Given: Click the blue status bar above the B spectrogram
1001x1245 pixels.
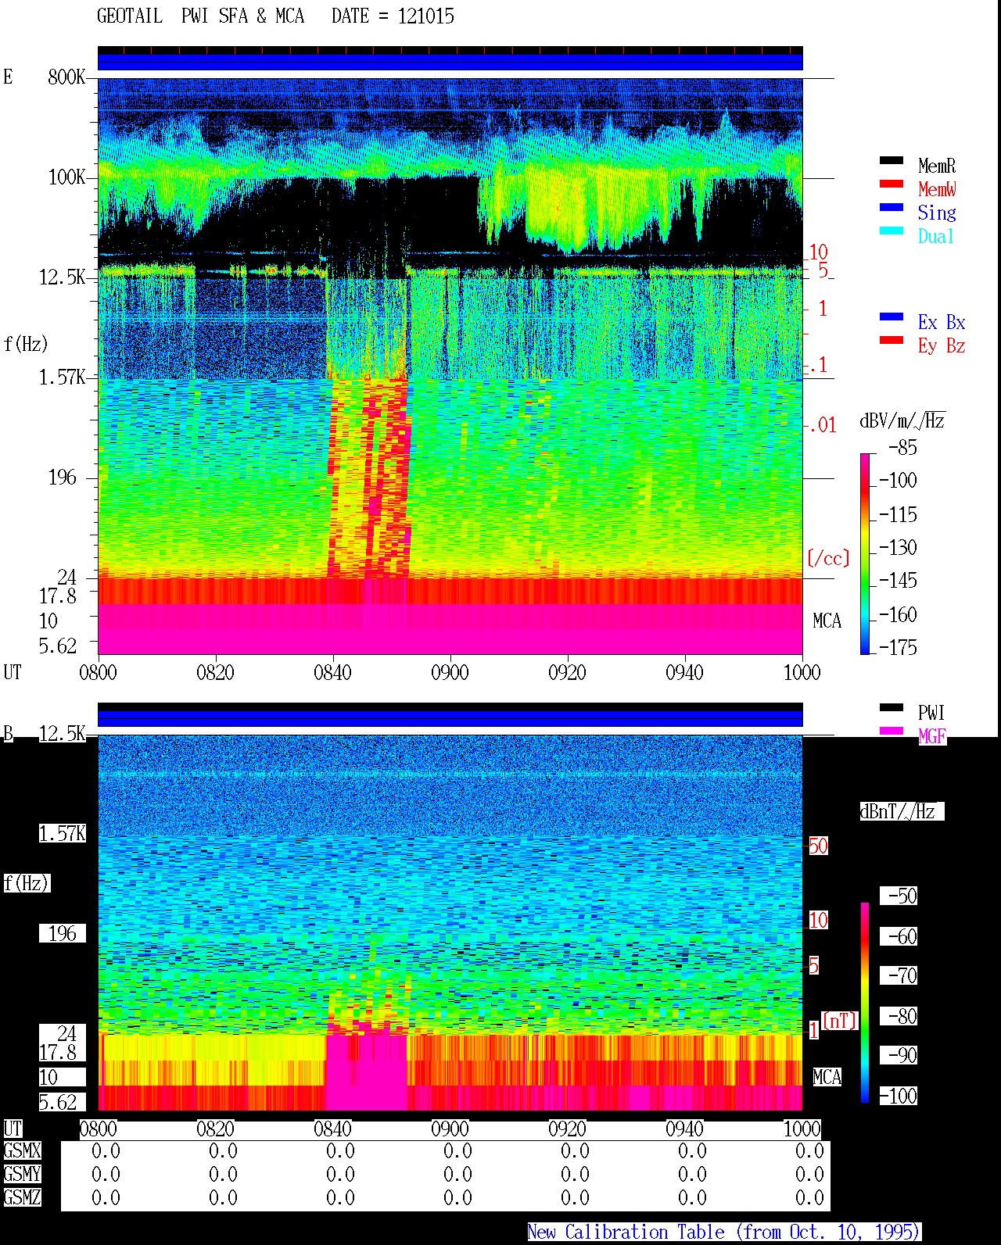Looking at the screenshot, I should click(450, 718).
